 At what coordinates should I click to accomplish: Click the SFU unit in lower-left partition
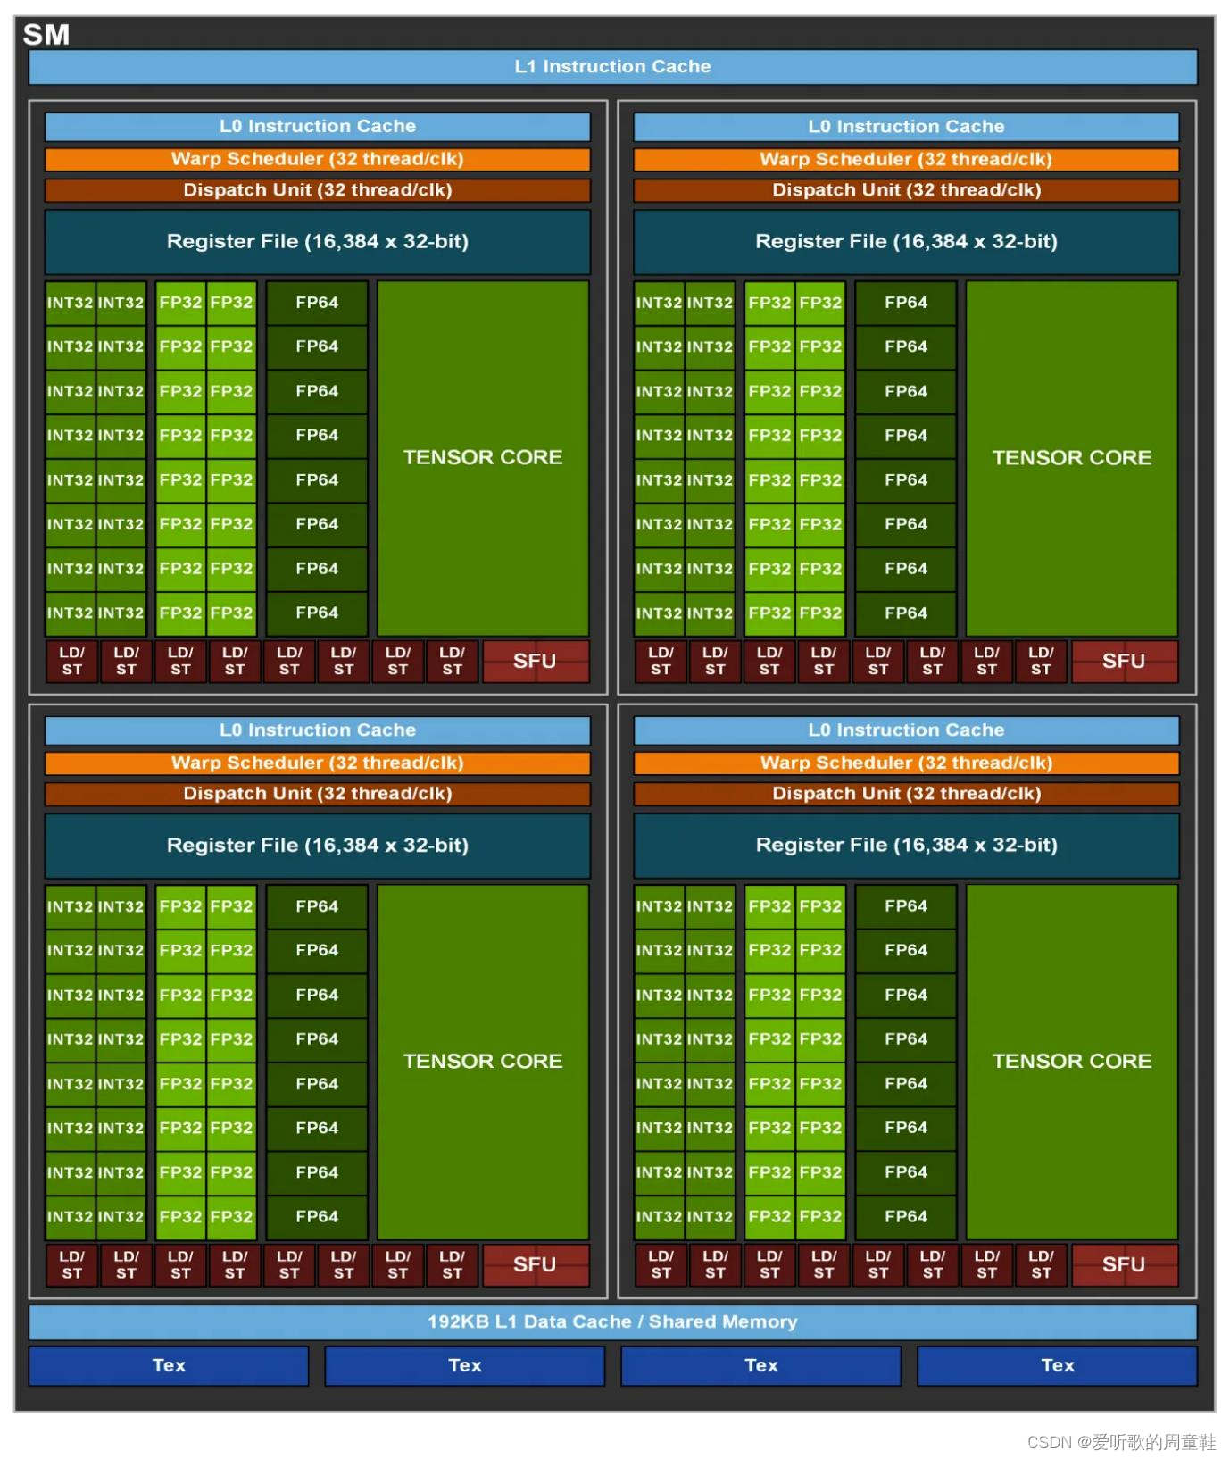tap(536, 1265)
